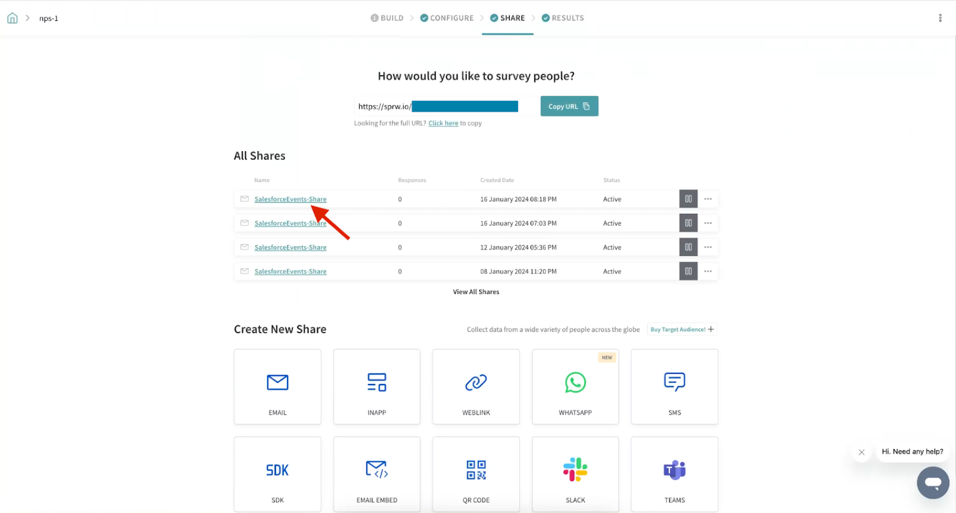Create a WhatsApp share
Image resolution: width=956 pixels, height=513 pixels.
pos(575,386)
